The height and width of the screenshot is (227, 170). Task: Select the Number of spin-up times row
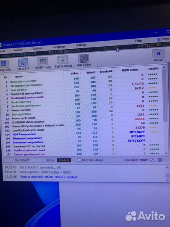tap(81, 92)
